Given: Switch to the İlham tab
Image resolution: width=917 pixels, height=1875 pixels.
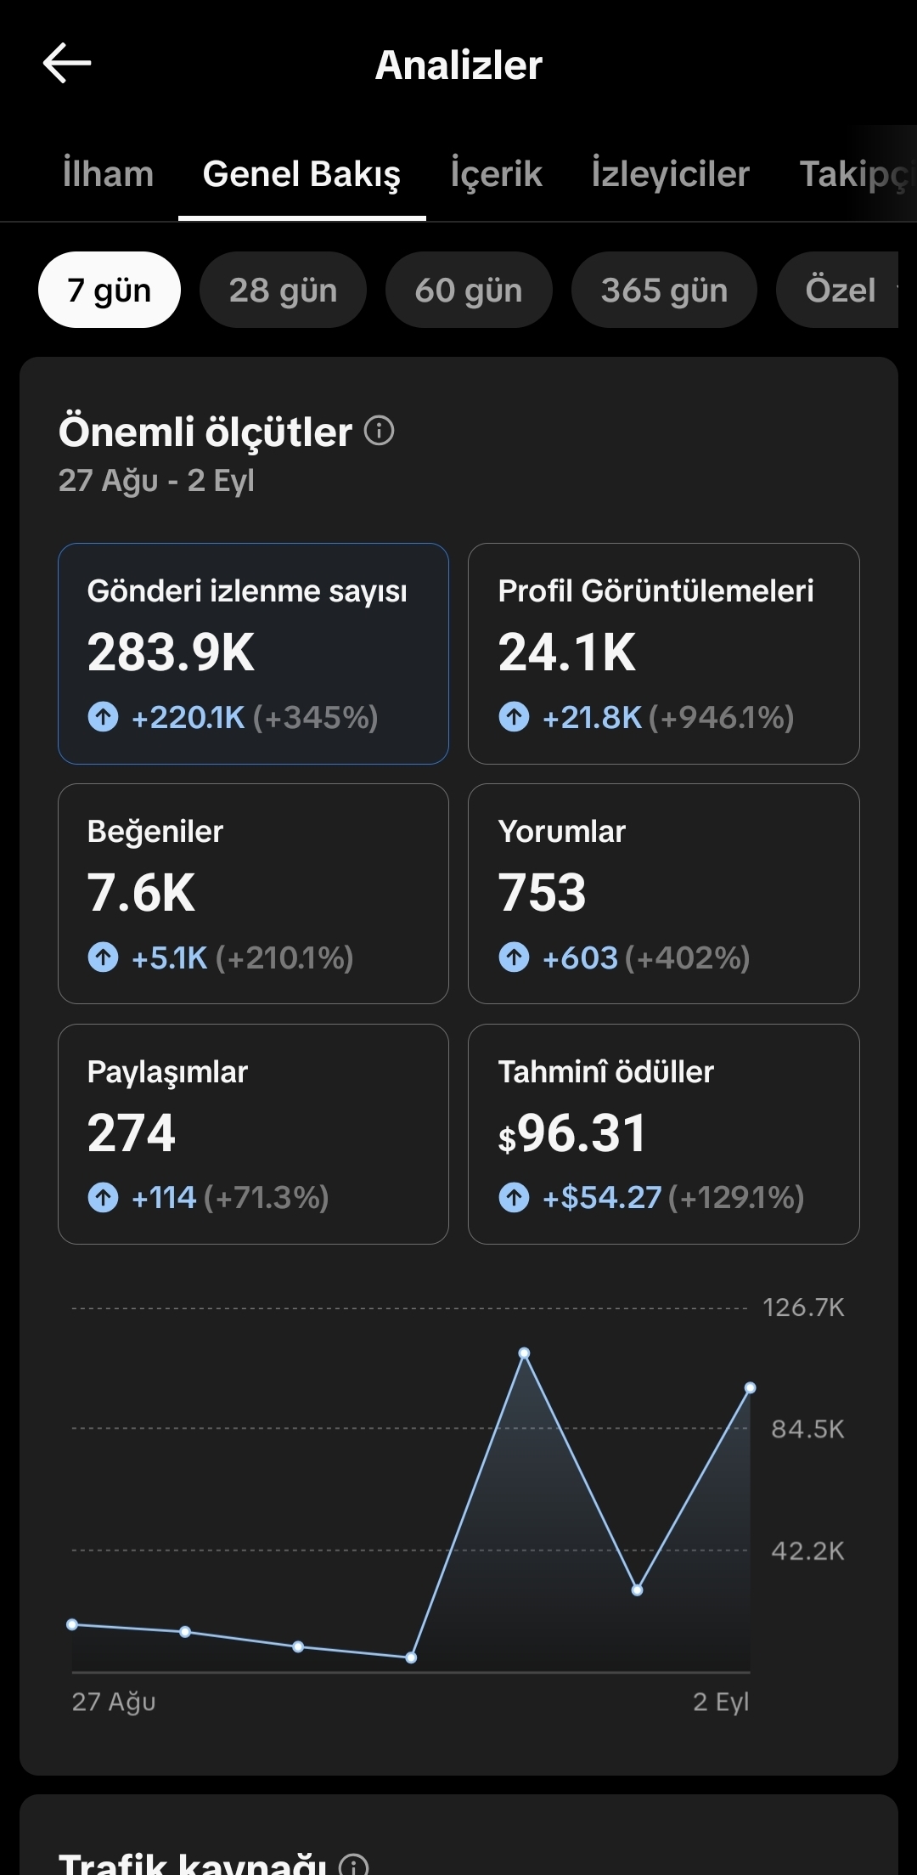Looking at the screenshot, I should coord(108,174).
